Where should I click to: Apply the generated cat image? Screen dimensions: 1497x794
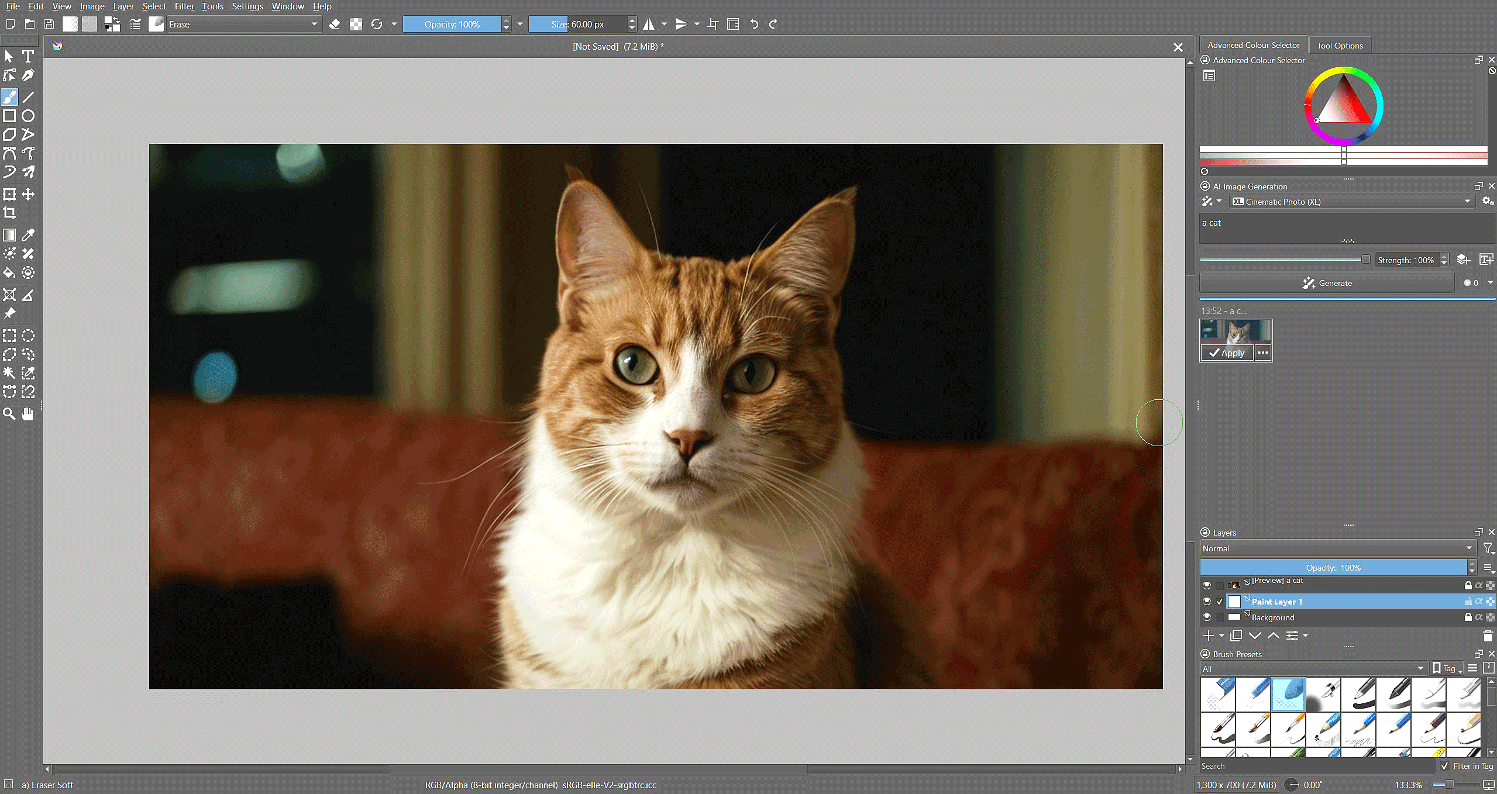point(1227,353)
